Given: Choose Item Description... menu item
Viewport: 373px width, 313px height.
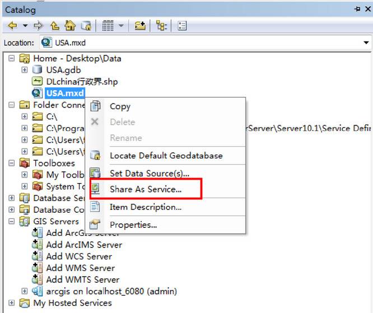Looking at the screenshot, I should click(165, 207).
